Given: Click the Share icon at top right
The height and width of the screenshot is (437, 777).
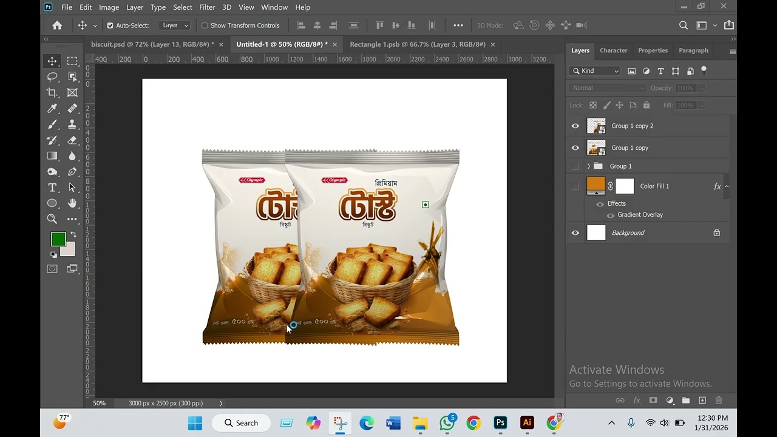Looking at the screenshot, I should click(x=729, y=25).
